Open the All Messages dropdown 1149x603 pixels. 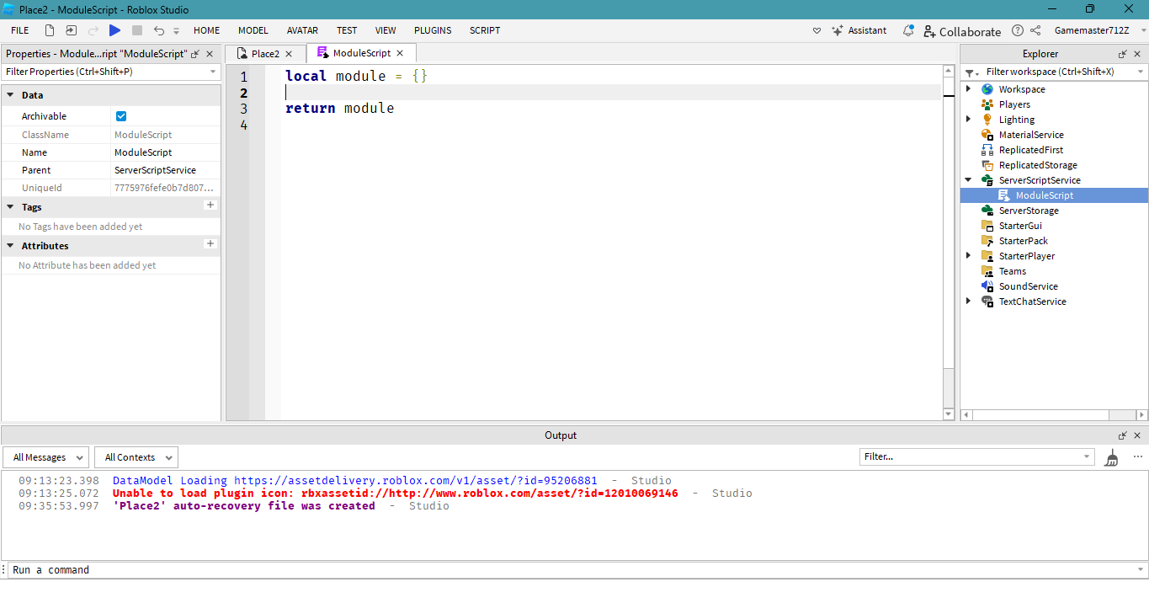click(45, 456)
